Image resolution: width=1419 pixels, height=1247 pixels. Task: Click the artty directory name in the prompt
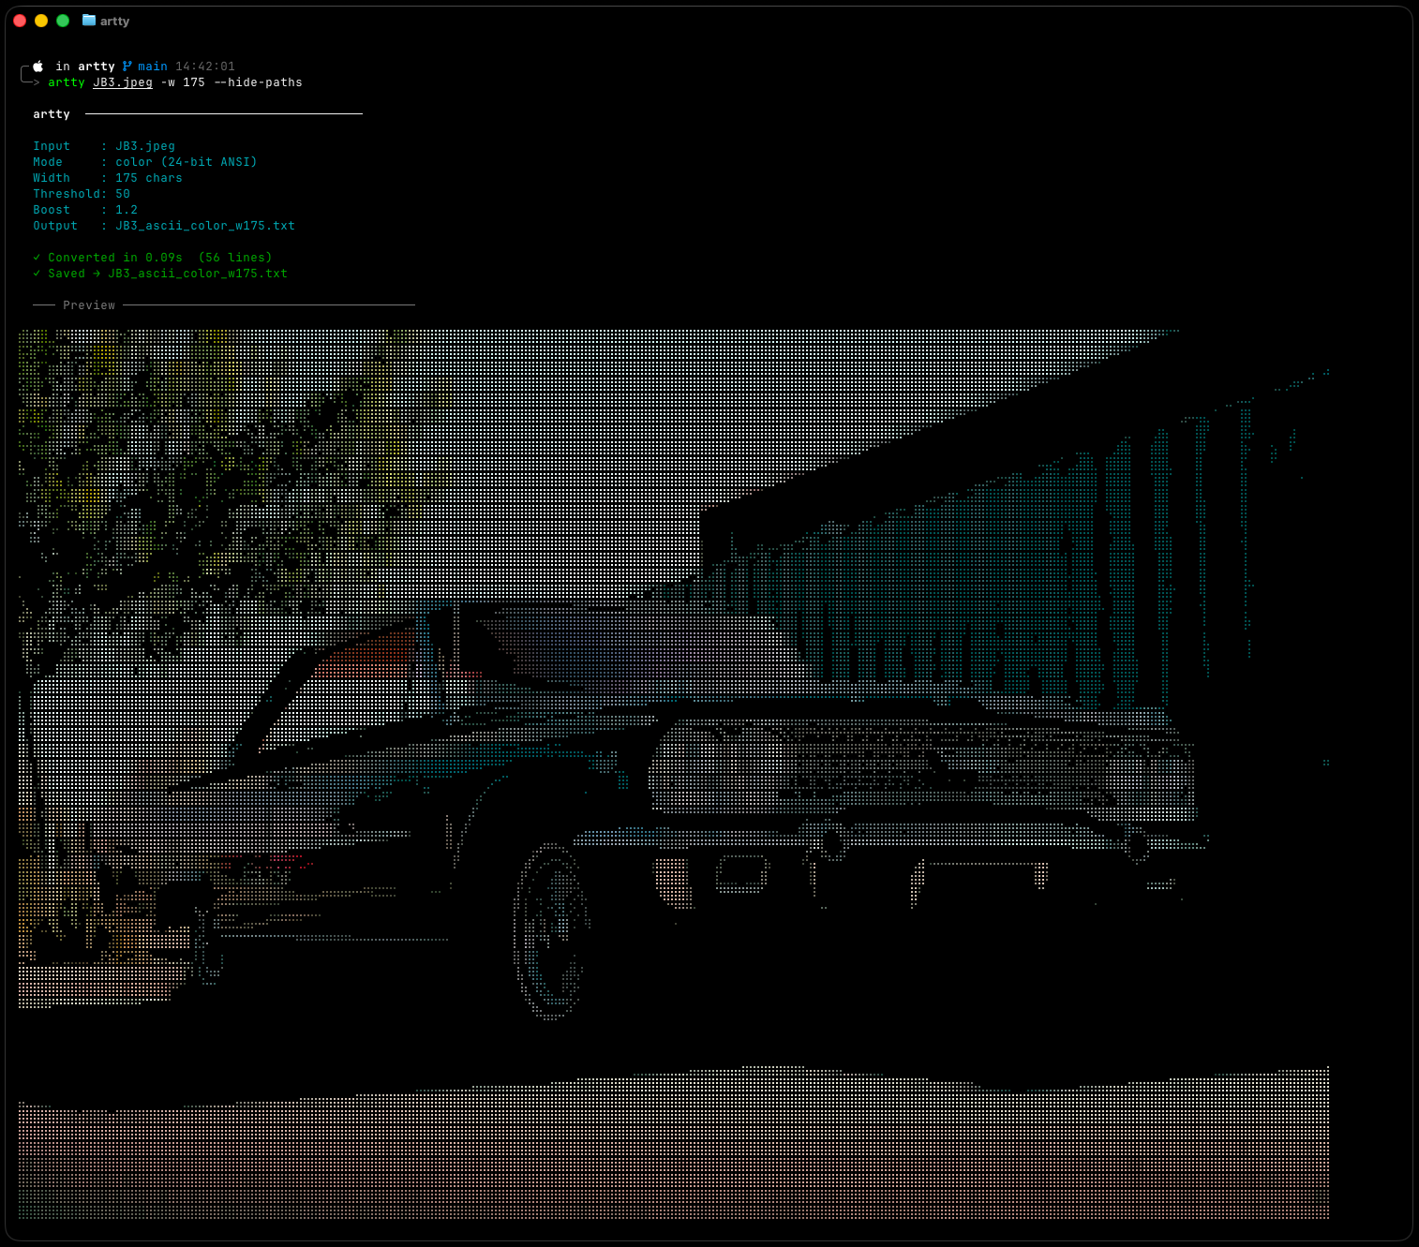coord(95,66)
